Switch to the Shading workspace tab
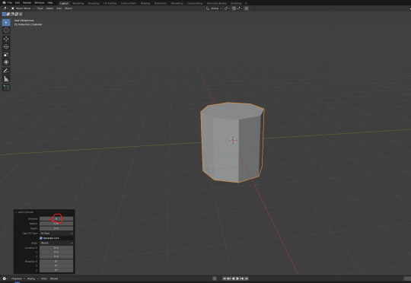 point(145,3)
